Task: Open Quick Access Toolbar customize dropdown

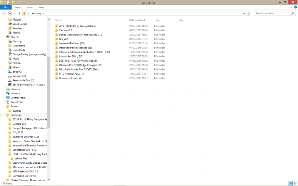Action: 17,2
